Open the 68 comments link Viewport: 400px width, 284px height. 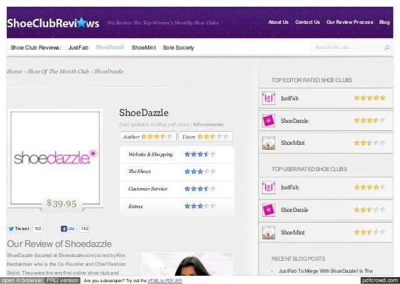tap(208, 124)
